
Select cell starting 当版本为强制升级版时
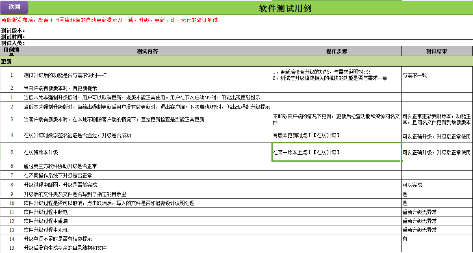148,107
